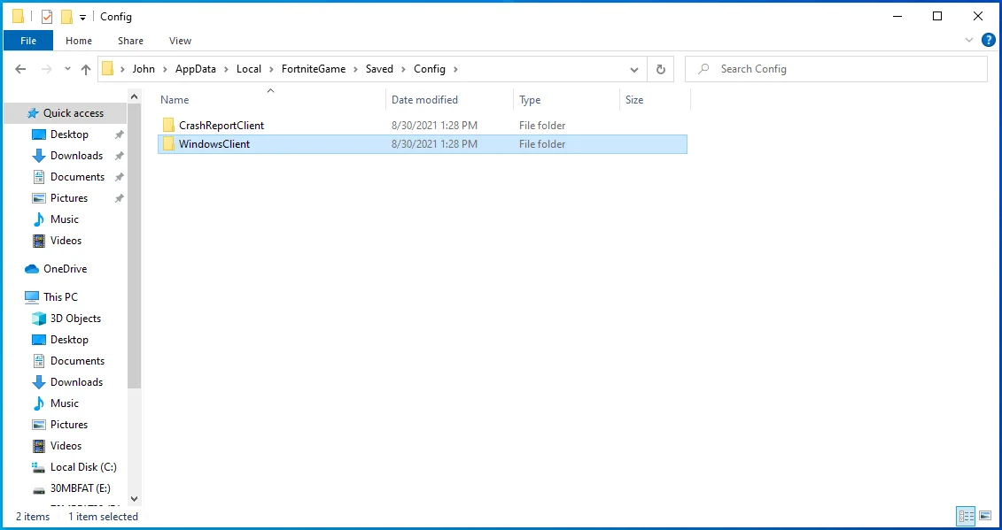1002x530 pixels.
Task: Go up one folder level
Action: (x=86, y=69)
